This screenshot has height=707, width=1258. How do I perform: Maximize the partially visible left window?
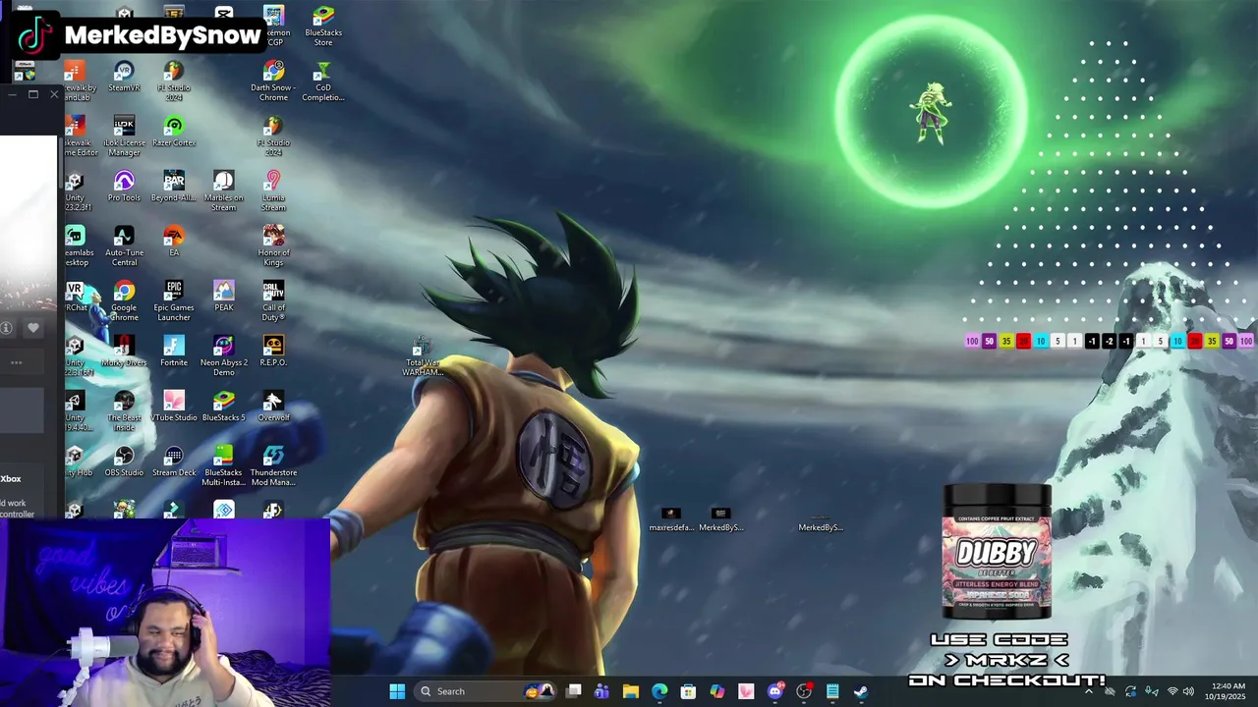[32, 94]
